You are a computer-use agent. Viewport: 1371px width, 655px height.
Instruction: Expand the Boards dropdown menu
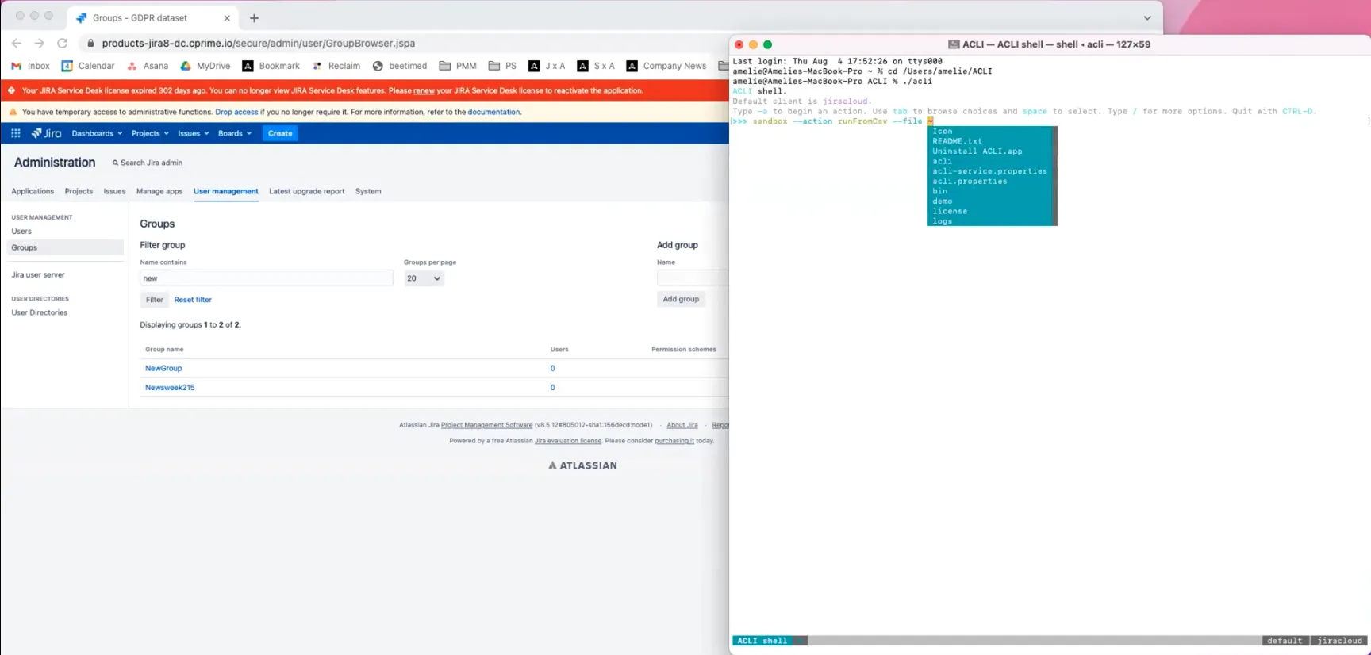234,133
